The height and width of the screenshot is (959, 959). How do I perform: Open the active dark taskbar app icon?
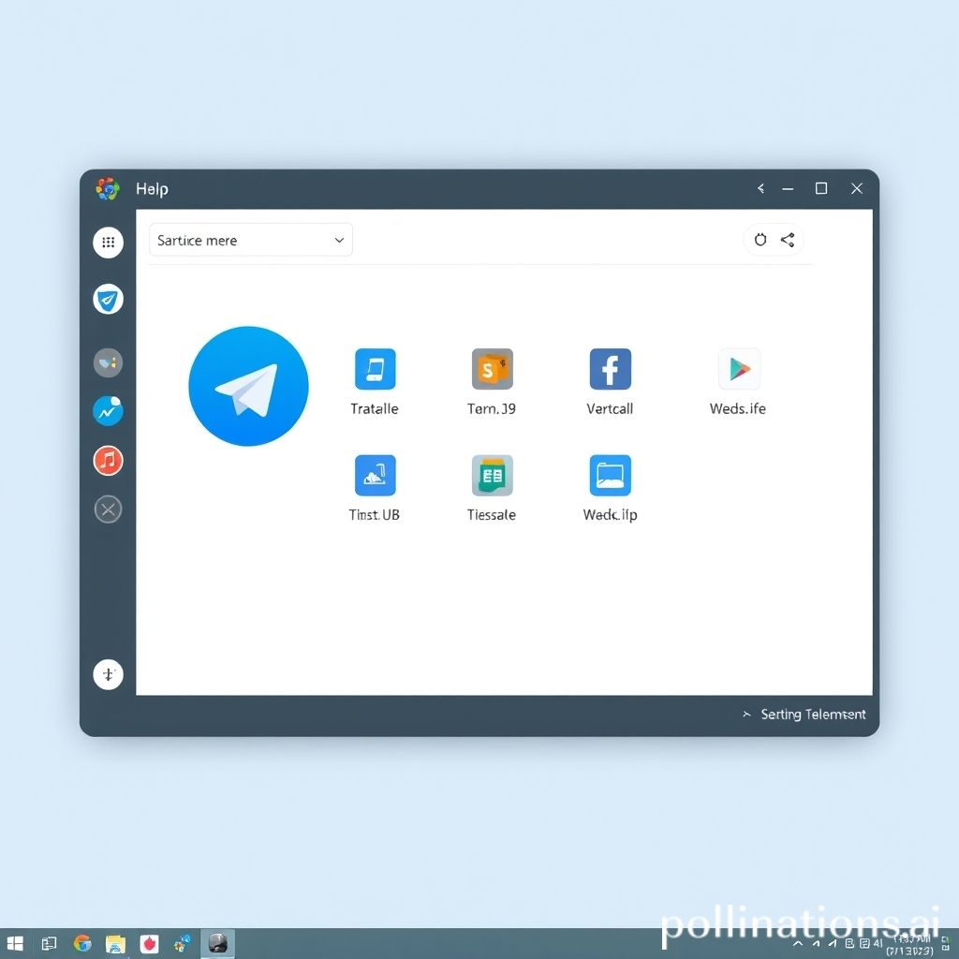coord(217,944)
